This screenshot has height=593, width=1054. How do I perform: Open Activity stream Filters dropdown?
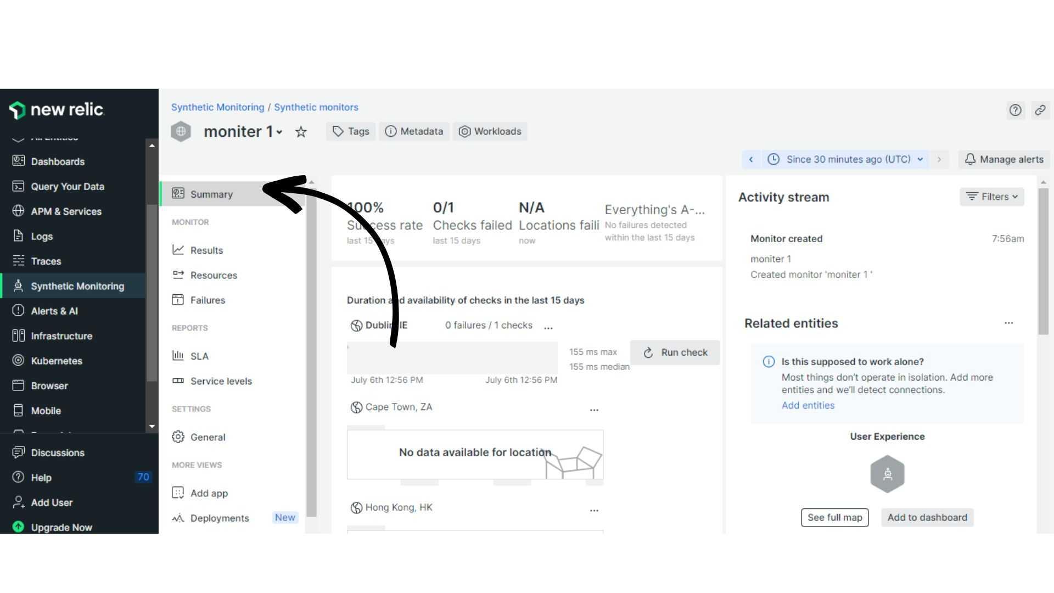(x=992, y=197)
